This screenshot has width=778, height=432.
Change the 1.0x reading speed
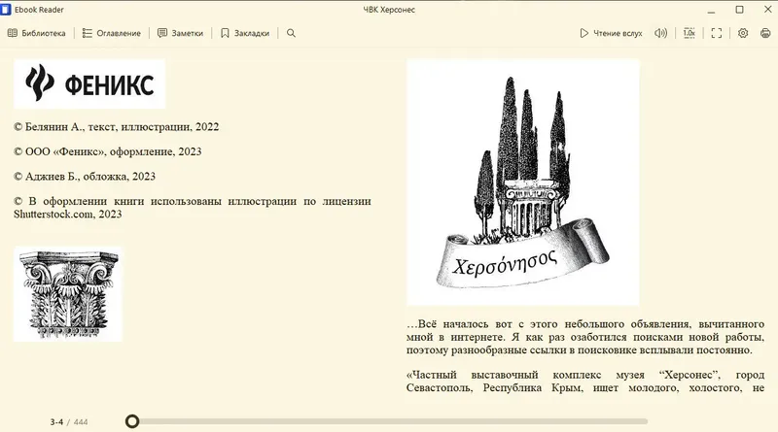(690, 33)
